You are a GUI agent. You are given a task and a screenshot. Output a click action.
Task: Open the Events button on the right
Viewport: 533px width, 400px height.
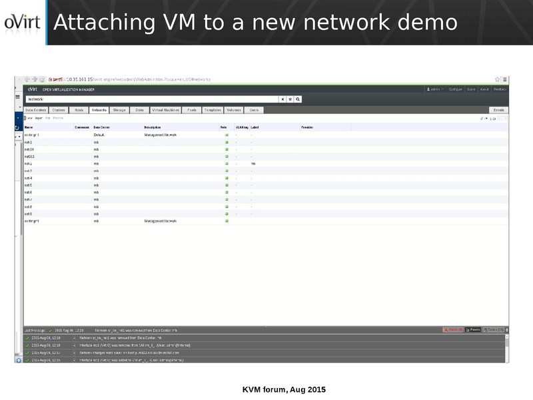pyautogui.click(x=498, y=110)
